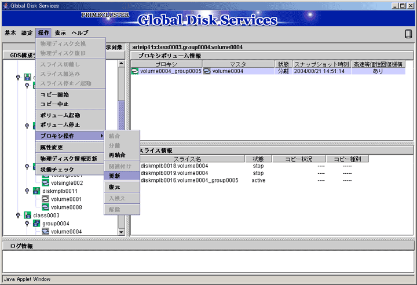The height and width of the screenshot is (285, 417).
Task: Click the master volume icon in the マスタ column
Action: (x=207, y=71)
